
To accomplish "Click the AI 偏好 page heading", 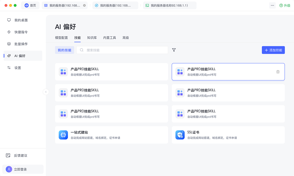I will pyautogui.click(x=66, y=27).
